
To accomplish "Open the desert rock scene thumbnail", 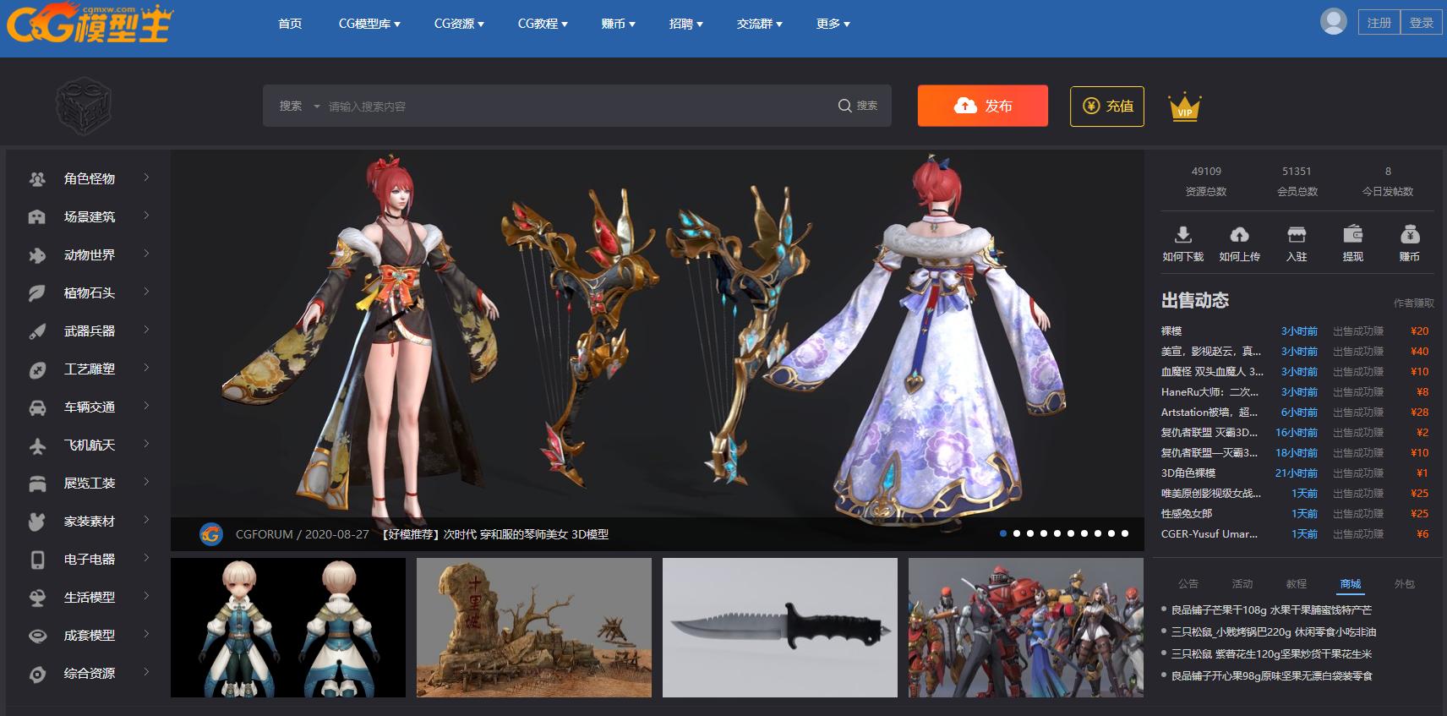I will pyautogui.click(x=534, y=627).
